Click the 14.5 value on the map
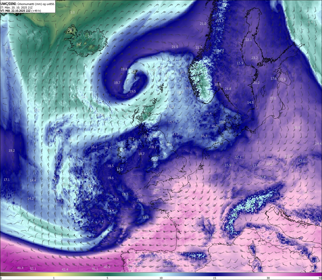322x280 pixels. (250, 102)
